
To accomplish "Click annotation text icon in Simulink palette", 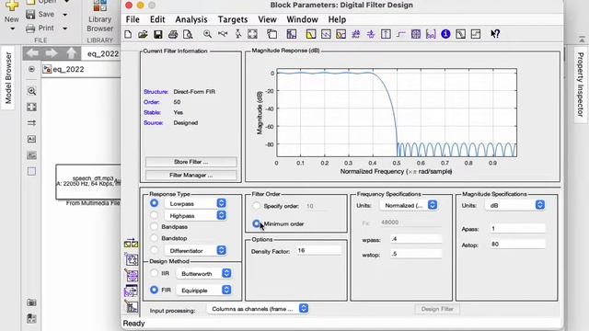I will coord(31,139).
